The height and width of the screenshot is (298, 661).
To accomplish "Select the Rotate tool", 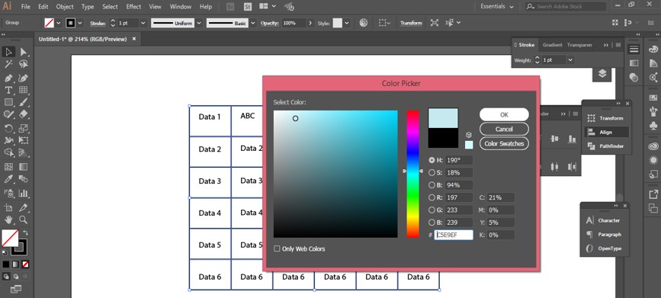I will pyautogui.click(x=8, y=128).
